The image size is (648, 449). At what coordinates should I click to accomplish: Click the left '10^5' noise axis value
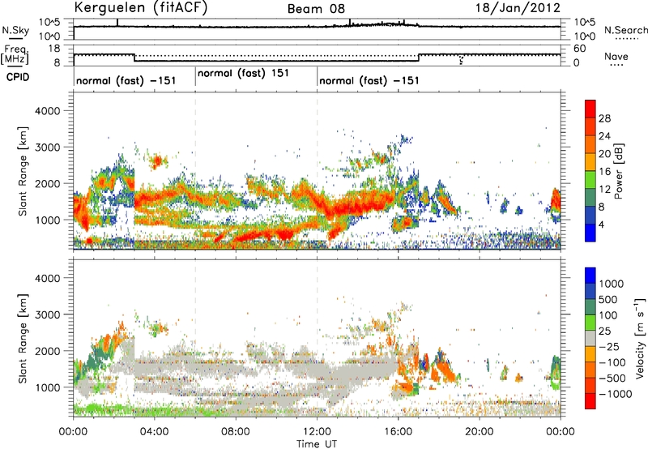(x=49, y=23)
